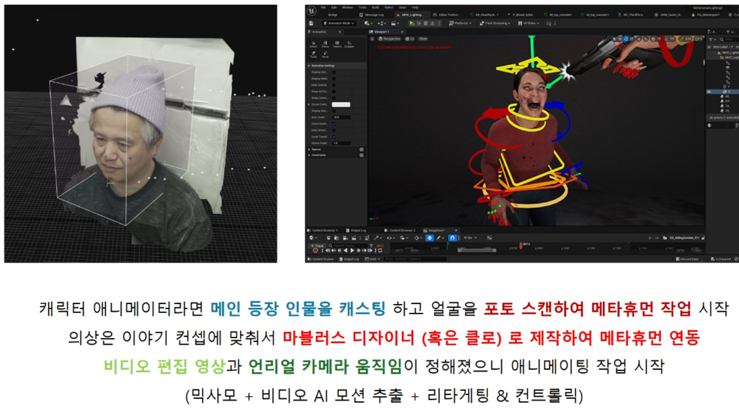739x412 pixels.
Task: Open the VP Roles dropdown
Action: [528, 23]
